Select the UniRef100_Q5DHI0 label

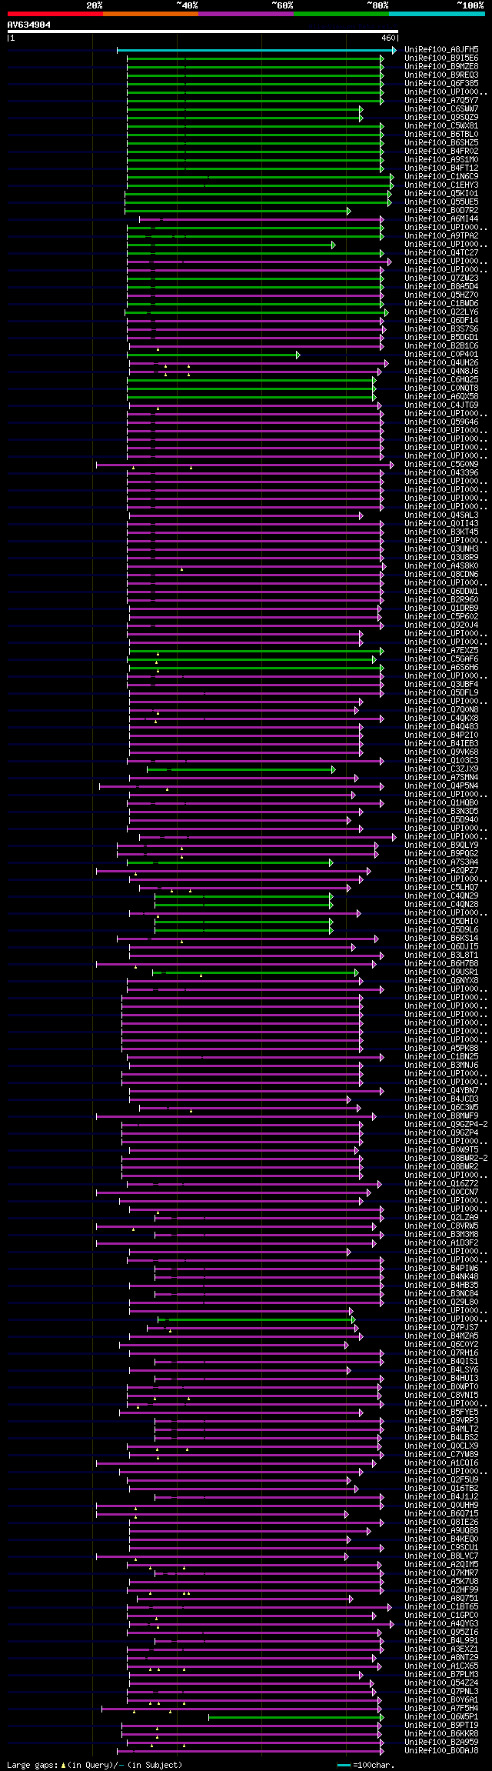(x=441, y=922)
